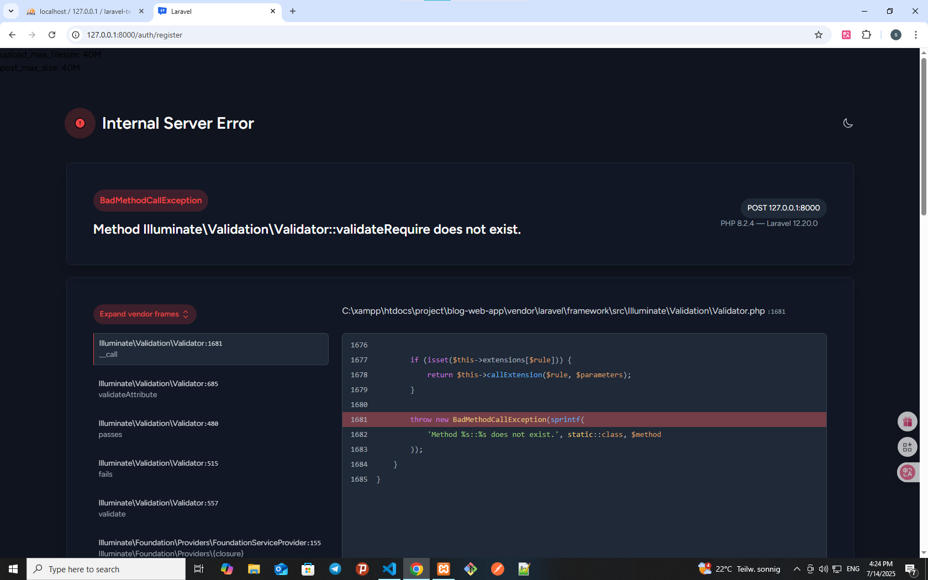Toggle dark mode with the moon icon

[848, 123]
